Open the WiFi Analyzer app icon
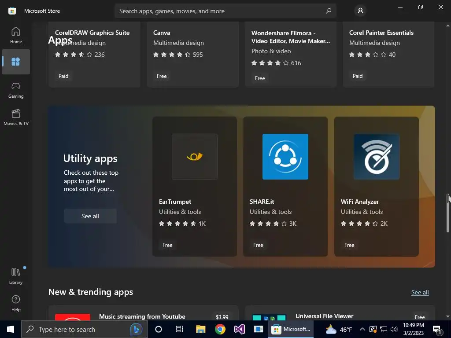 tap(376, 157)
